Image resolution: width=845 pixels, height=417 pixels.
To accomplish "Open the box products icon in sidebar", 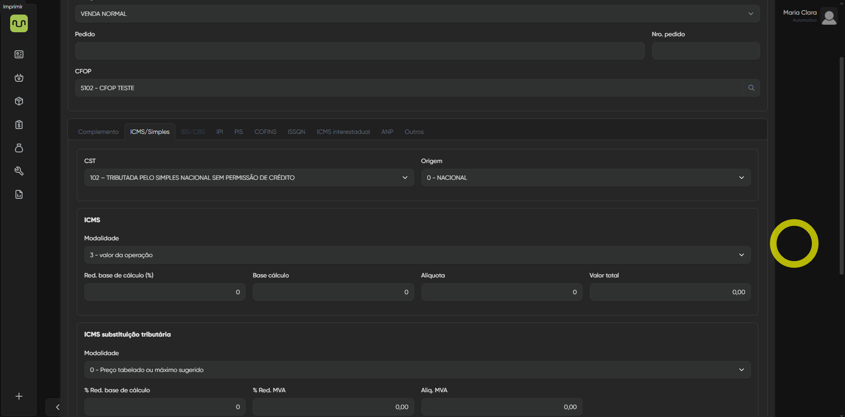I will [x=19, y=101].
